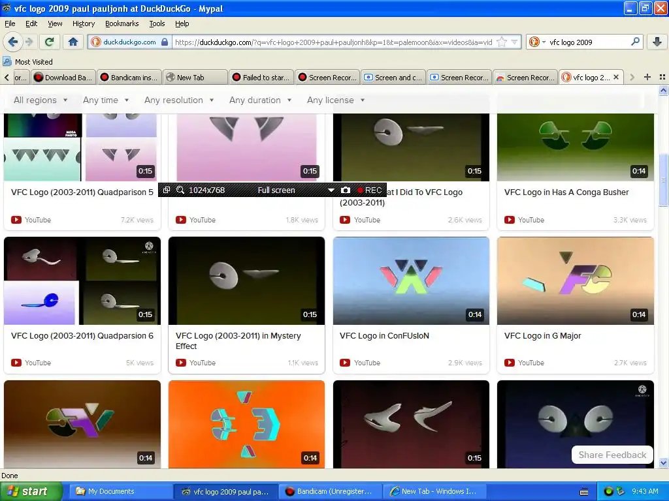Open the address bar history dropdown arrow
This screenshot has width=669, height=501.
(x=515, y=42)
